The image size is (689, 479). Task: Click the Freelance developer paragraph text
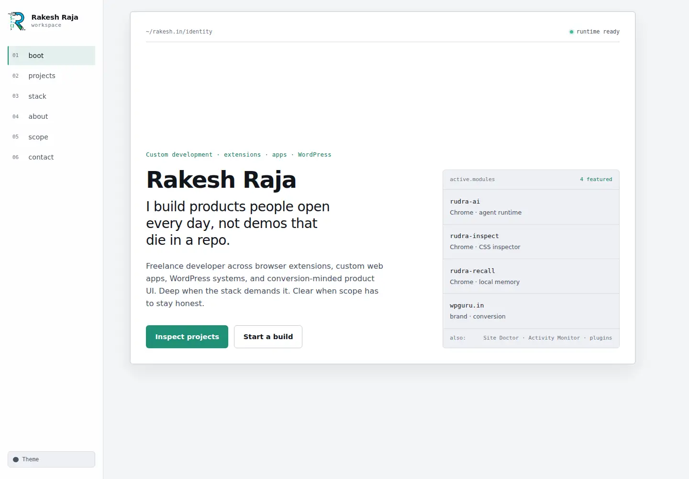265,285
